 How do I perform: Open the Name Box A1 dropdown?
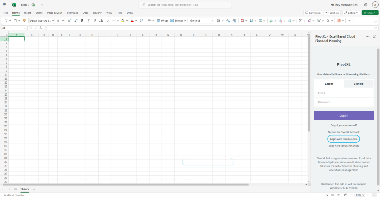coord(24,28)
